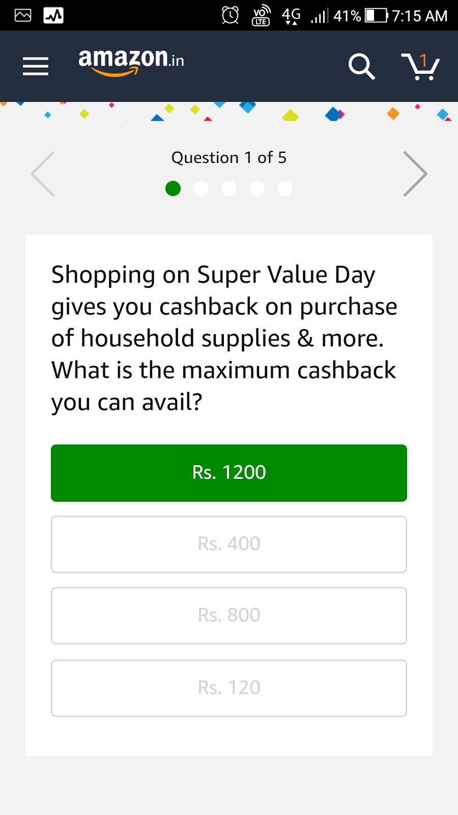Go to the next question arrow
458x815 pixels.
(x=415, y=174)
